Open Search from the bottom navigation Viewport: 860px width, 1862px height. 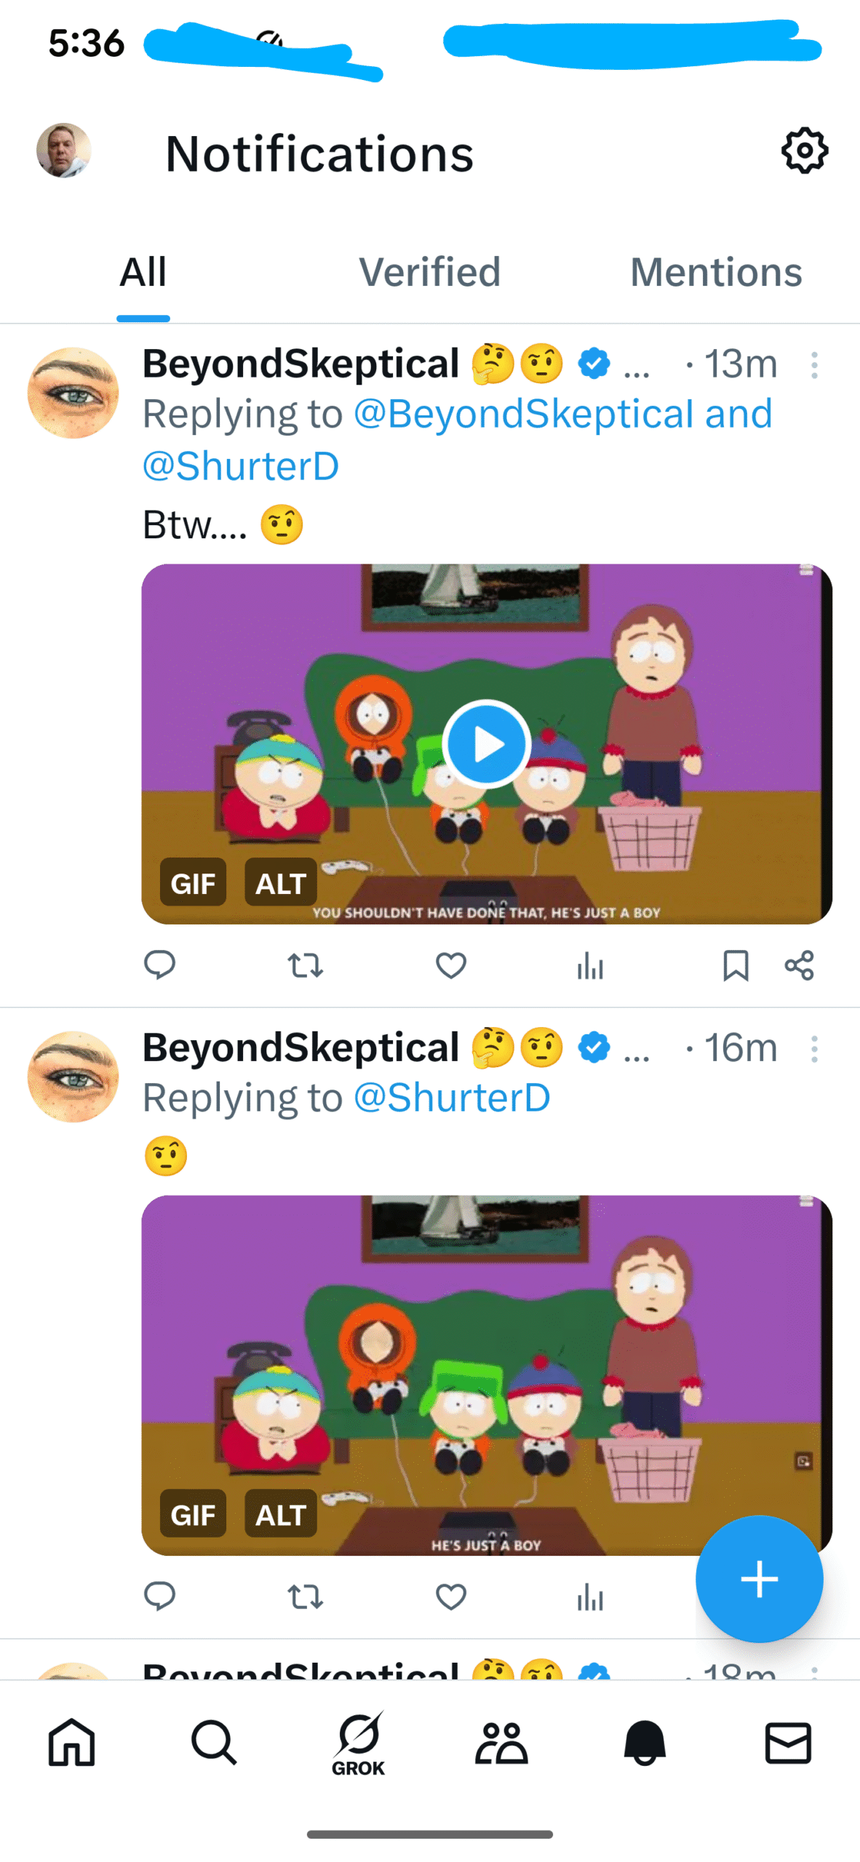214,1743
